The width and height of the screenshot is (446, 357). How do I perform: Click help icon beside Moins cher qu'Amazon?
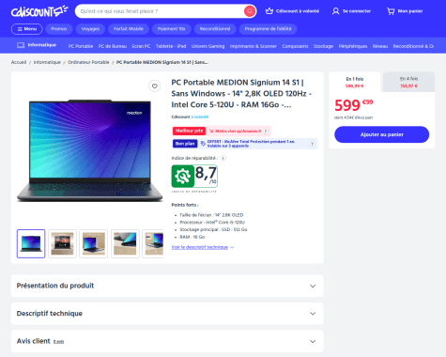266,131
